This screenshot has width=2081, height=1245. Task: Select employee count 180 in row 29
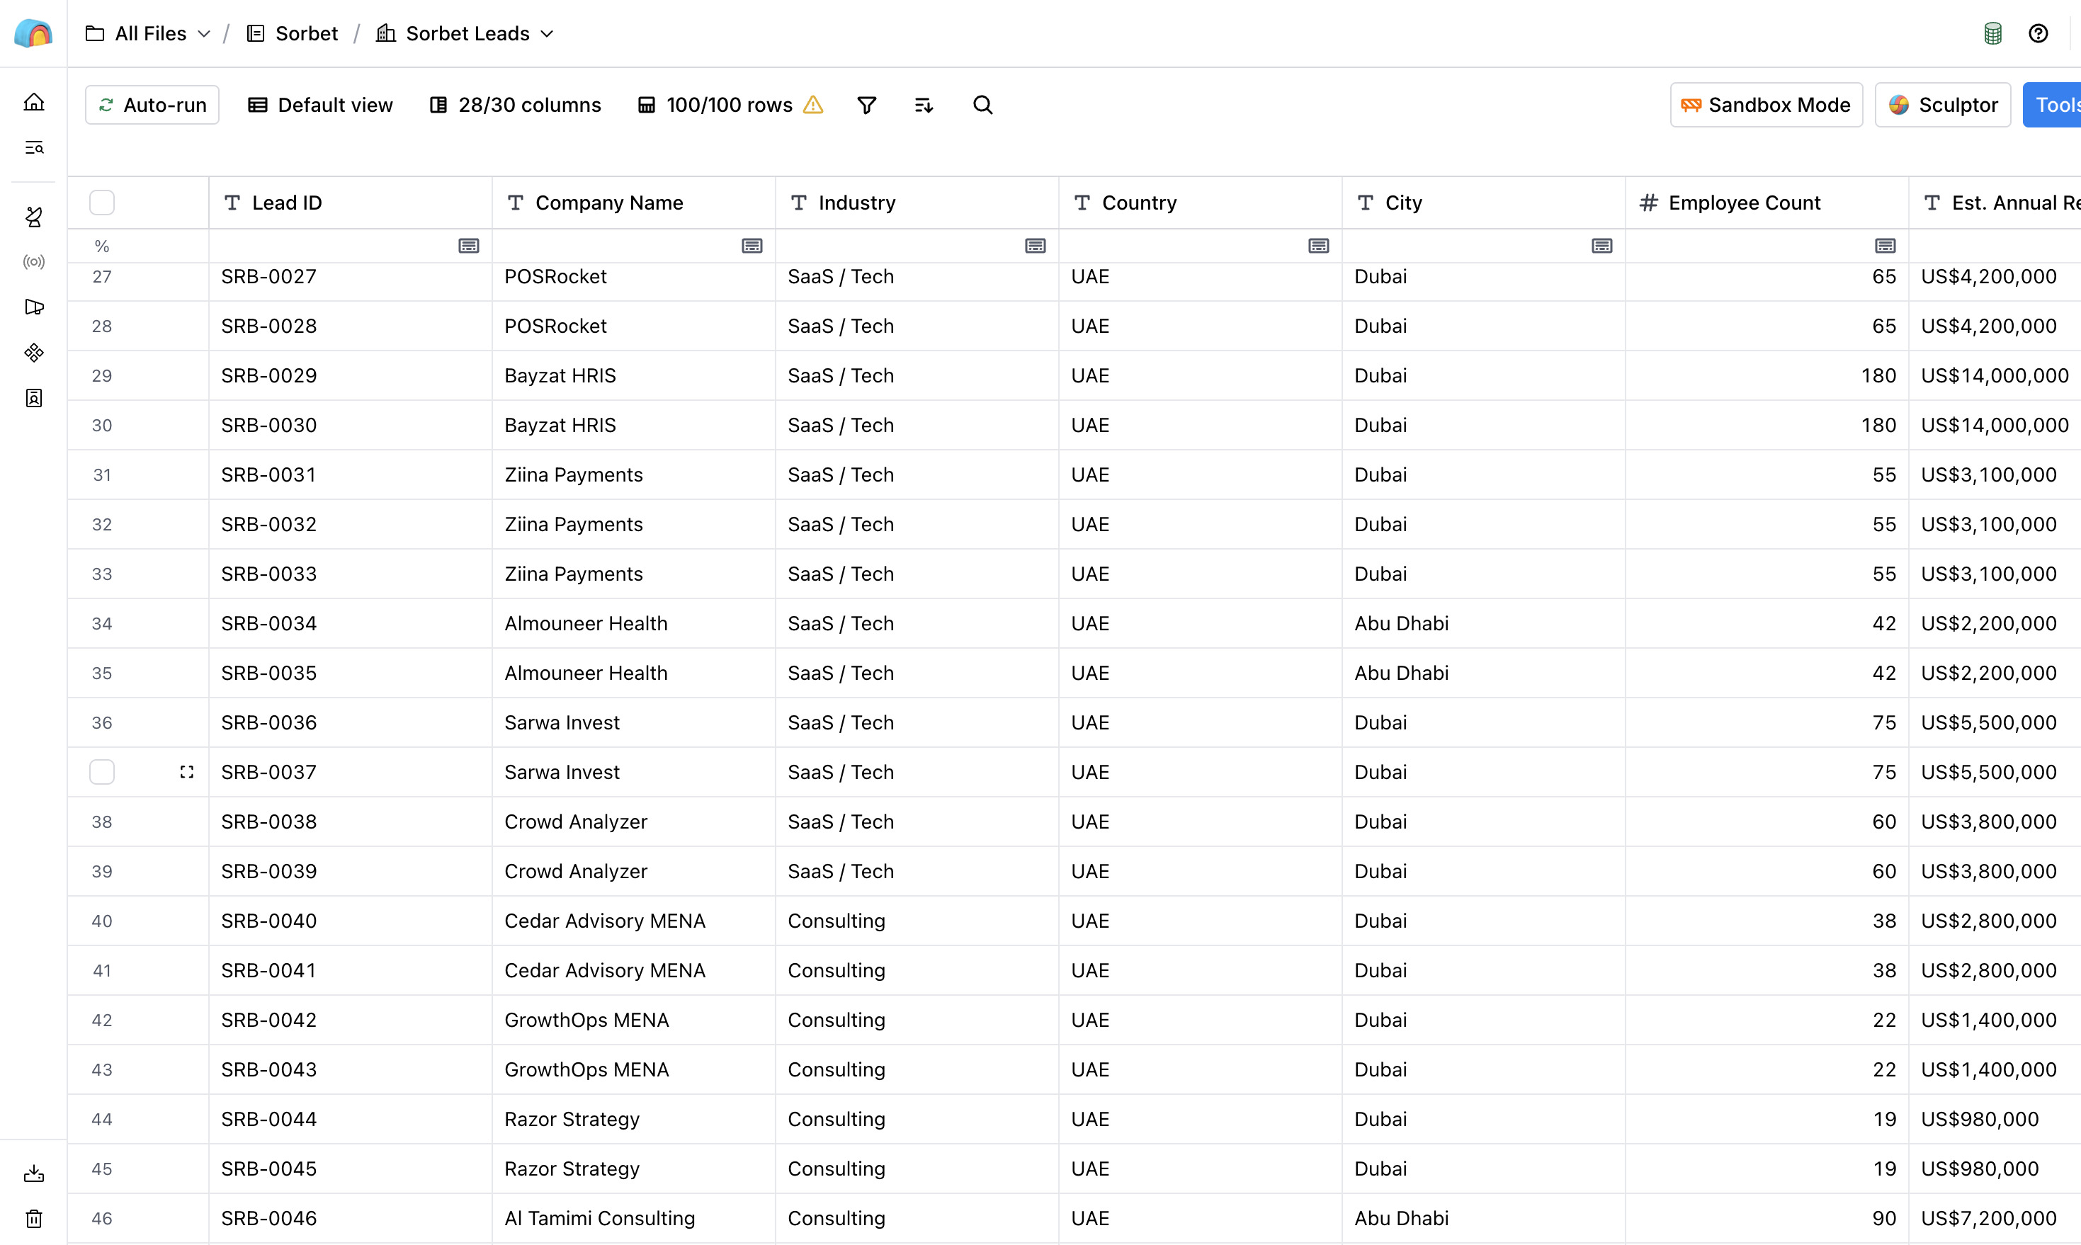tap(1767, 376)
